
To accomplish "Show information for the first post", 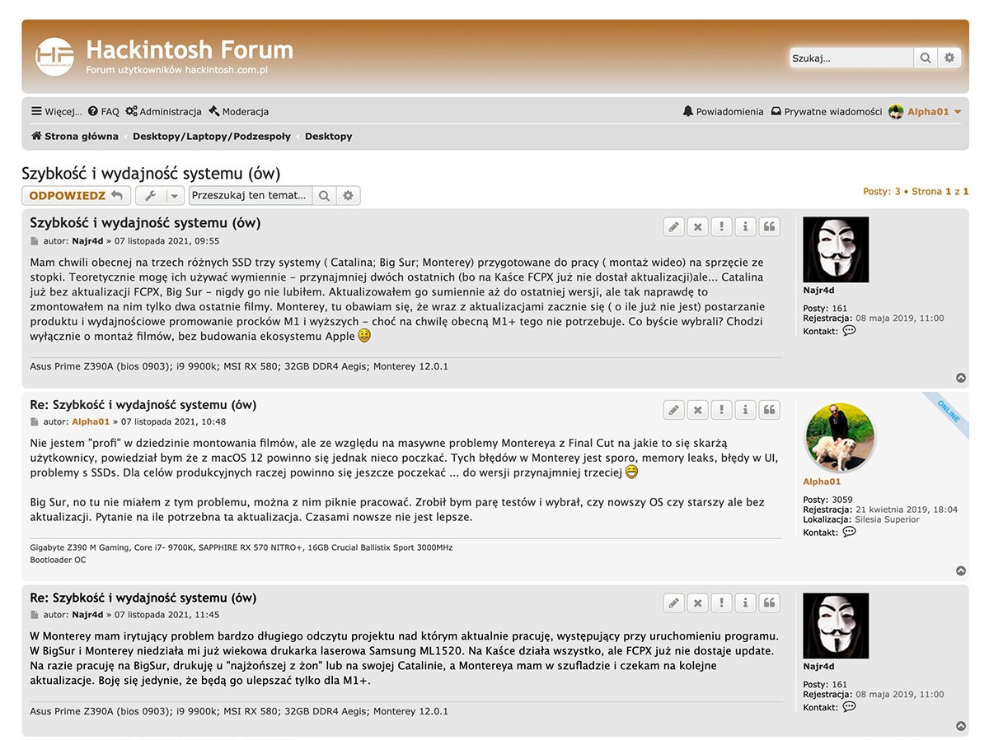I will [745, 227].
